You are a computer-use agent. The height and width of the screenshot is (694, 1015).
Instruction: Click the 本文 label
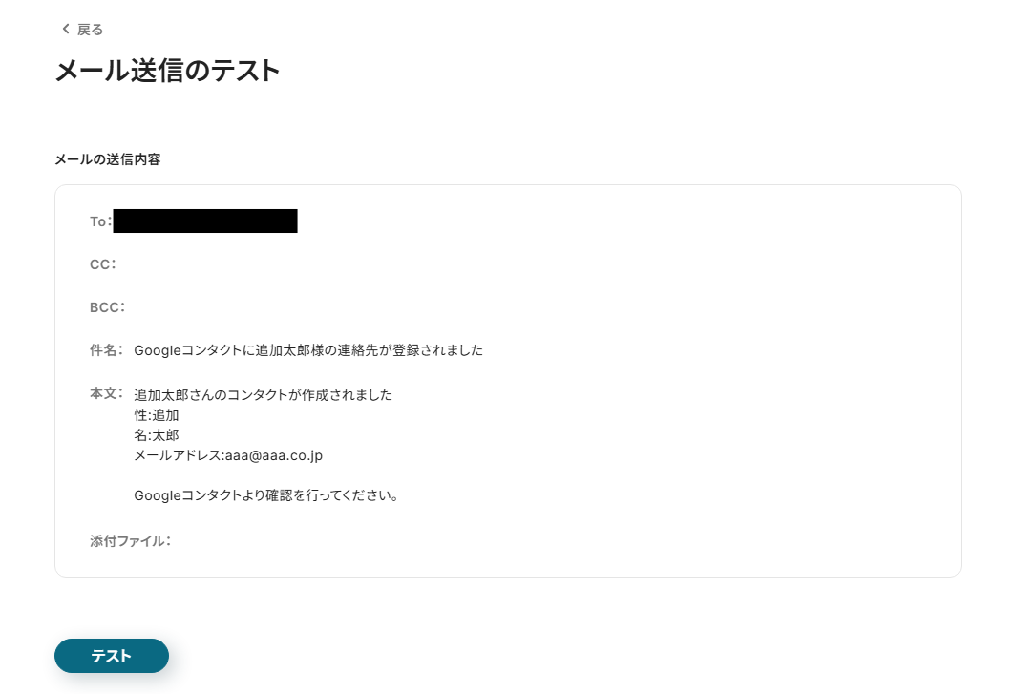106,393
